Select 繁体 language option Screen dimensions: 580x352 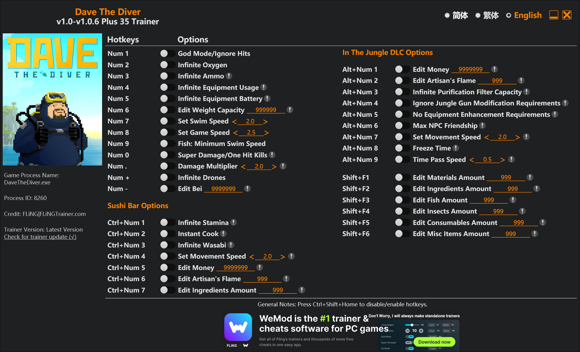(x=487, y=15)
